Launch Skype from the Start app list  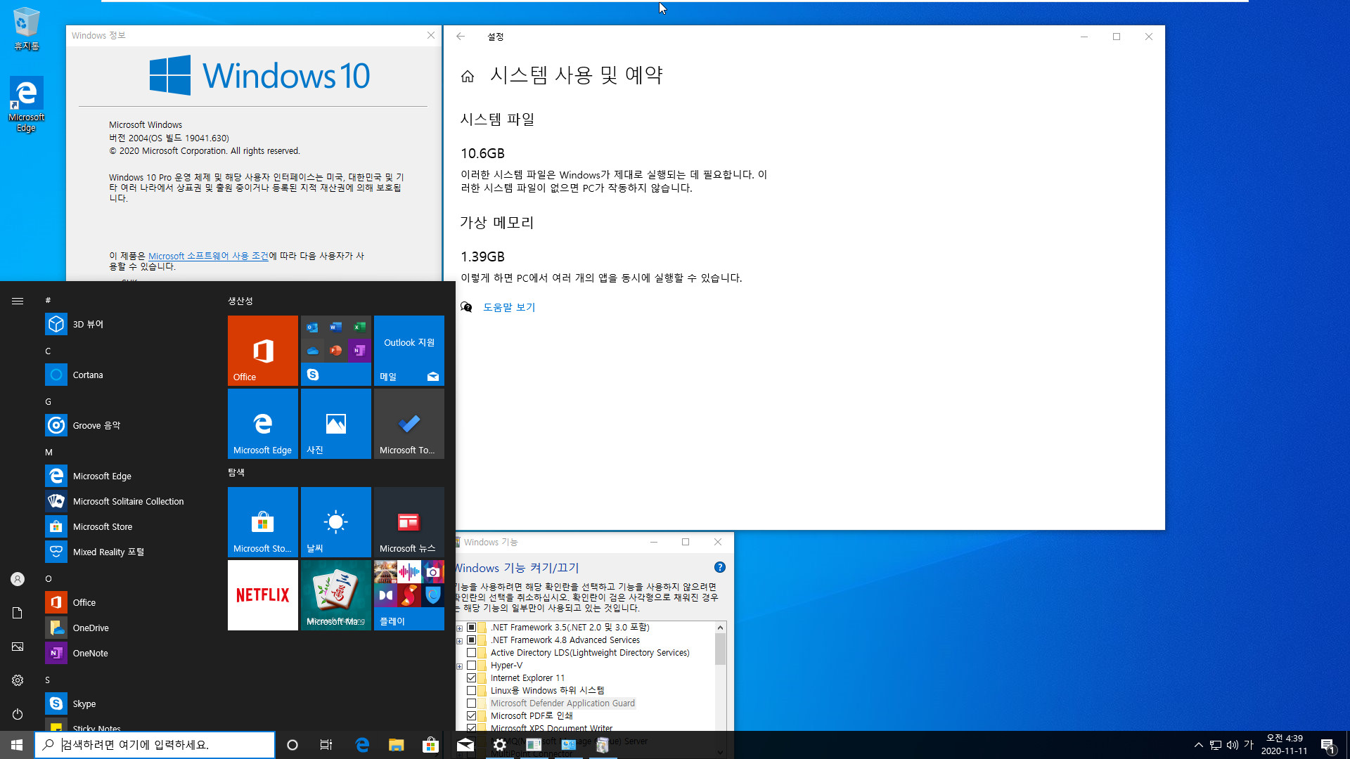[127, 703]
